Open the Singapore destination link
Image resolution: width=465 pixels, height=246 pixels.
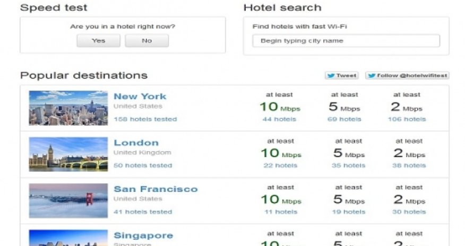(x=143, y=235)
